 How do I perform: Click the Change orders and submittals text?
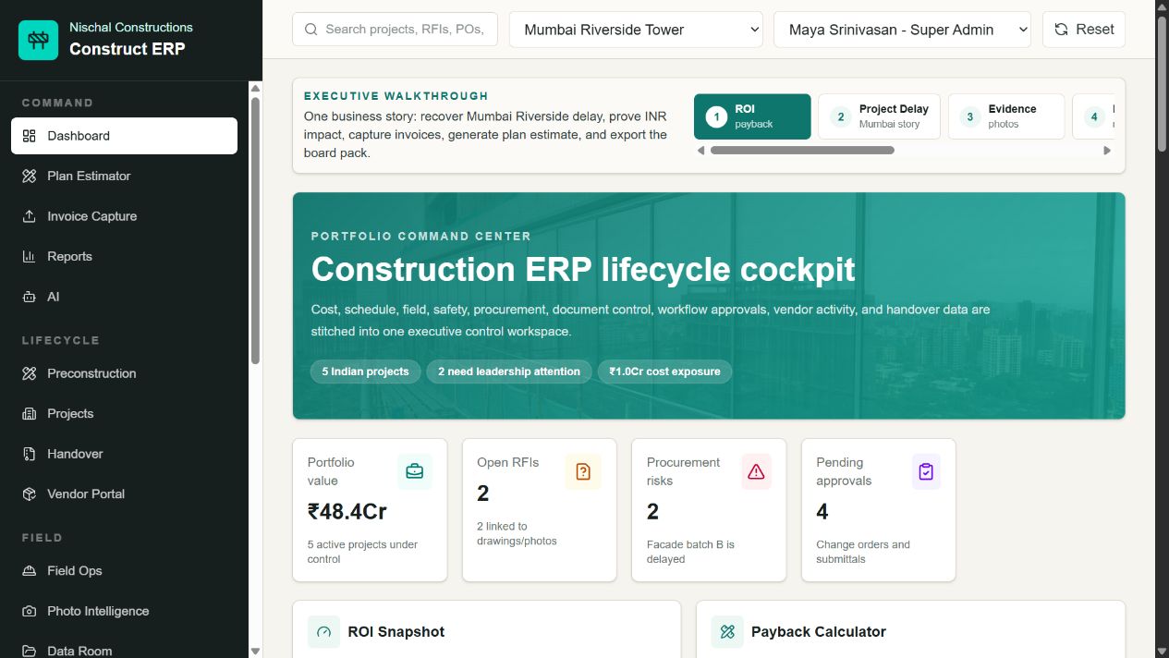[x=863, y=552]
